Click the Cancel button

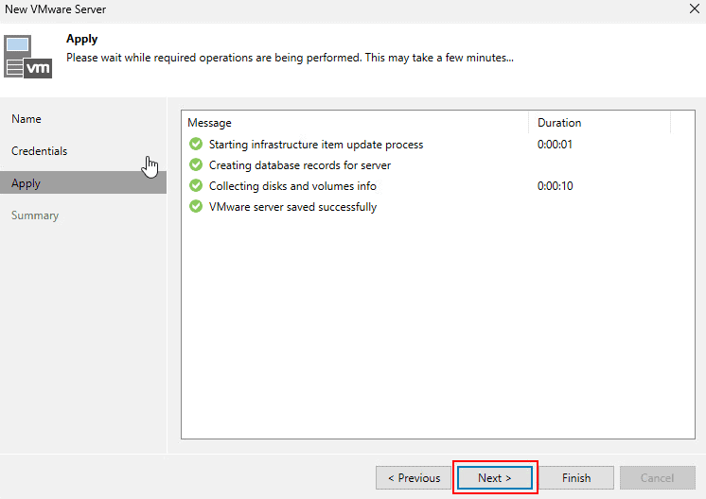coord(657,478)
